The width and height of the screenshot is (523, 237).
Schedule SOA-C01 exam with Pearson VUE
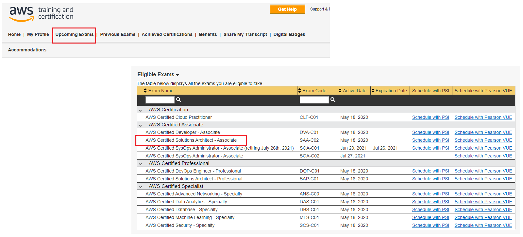(483, 148)
